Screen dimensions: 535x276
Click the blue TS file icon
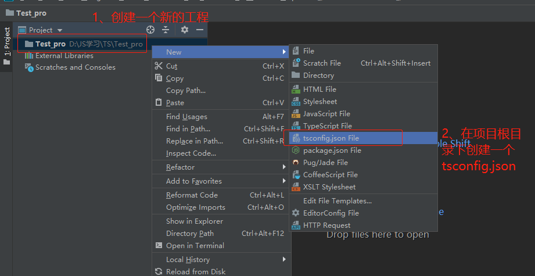coord(296,126)
